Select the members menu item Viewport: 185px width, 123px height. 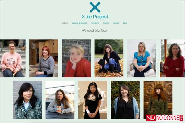(95, 23)
